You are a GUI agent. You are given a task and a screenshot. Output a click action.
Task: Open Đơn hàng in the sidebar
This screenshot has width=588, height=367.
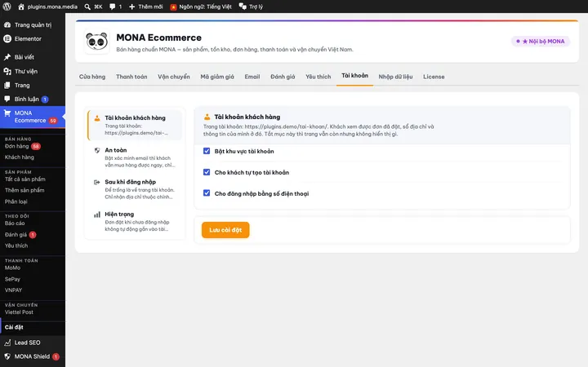[17, 146]
